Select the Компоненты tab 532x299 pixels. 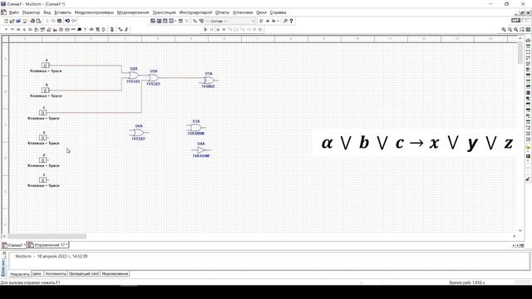click(56, 273)
